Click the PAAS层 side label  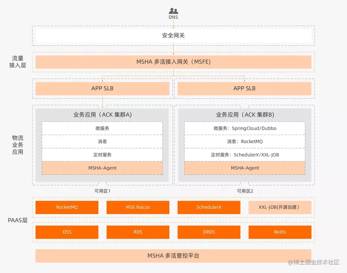(x=18, y=220)
